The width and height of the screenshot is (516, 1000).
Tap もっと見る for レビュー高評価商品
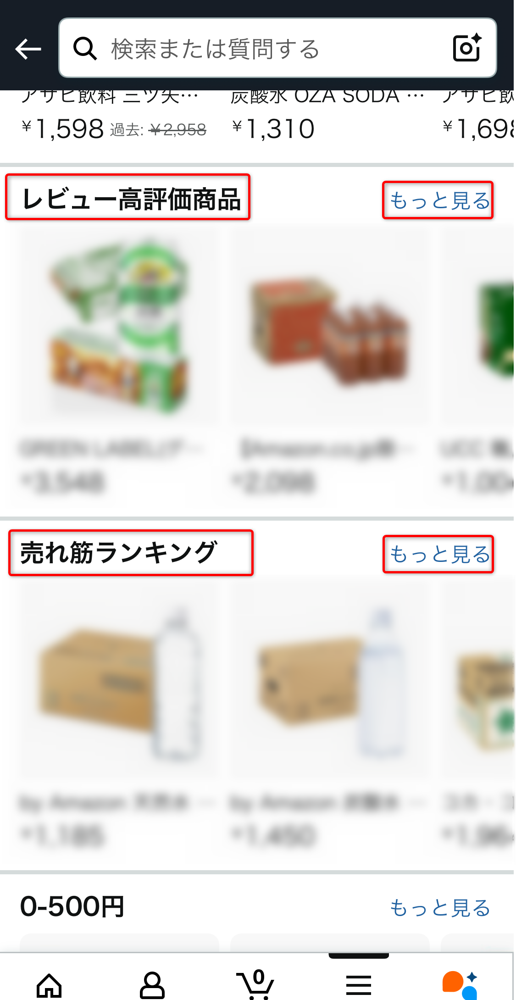438,200
